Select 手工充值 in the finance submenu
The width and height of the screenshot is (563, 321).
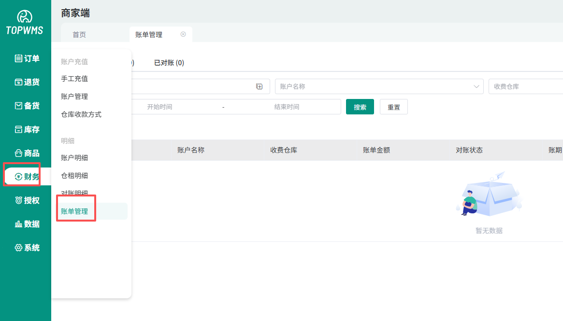point(74,79)
